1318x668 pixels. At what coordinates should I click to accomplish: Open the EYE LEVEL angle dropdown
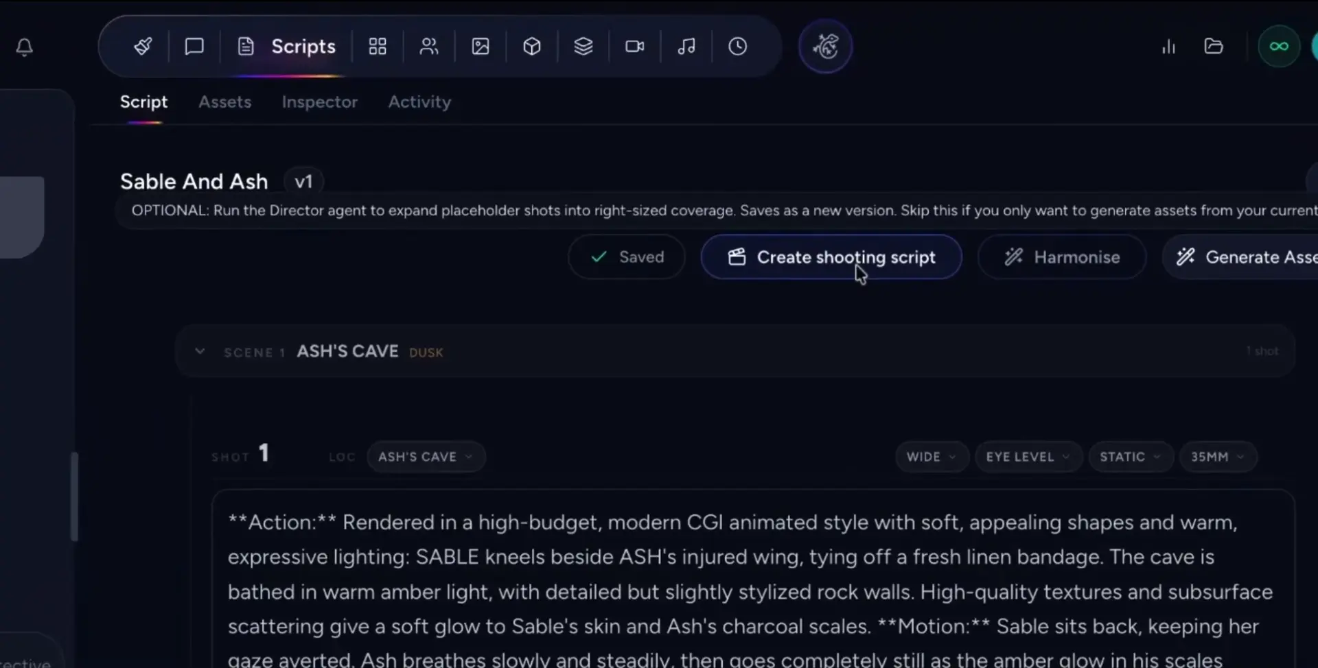pos(1028,457)
